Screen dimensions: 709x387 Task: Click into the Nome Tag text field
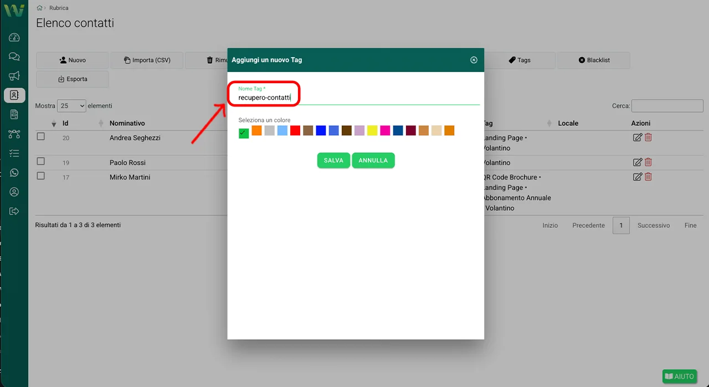(x=354, y=98)
